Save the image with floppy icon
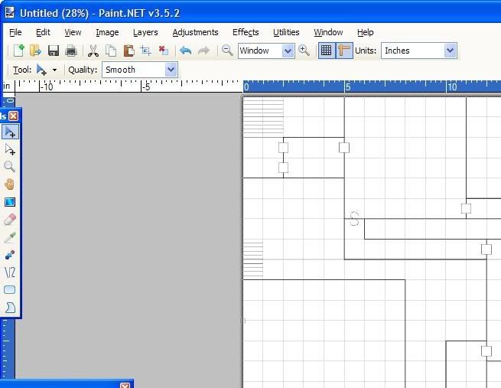This screenshot has height=388, width=501. (x=54, y=51)
